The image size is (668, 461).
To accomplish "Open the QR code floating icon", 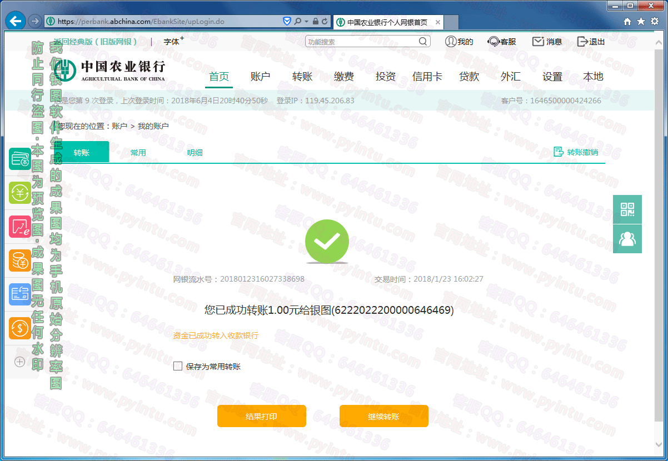I will pyautogui.click(x=627, y=209).
